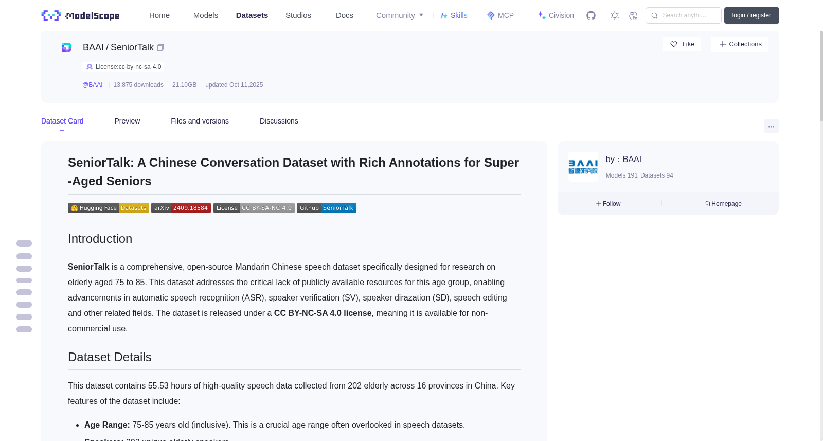
Task: Open the Docs page
Action: click(345, 15)
